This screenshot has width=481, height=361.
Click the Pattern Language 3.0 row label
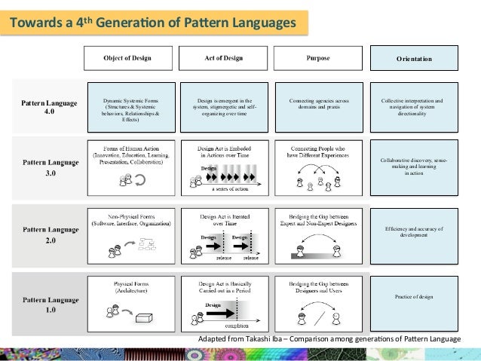click(51, 167)
